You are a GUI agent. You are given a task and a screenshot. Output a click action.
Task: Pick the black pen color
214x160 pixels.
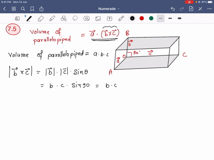(132, 18)
